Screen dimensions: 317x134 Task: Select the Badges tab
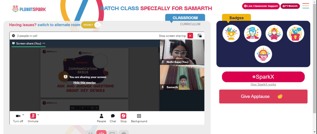(x=236, y=18)
